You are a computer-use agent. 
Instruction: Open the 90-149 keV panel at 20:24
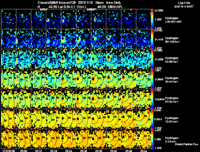point(68,39)
